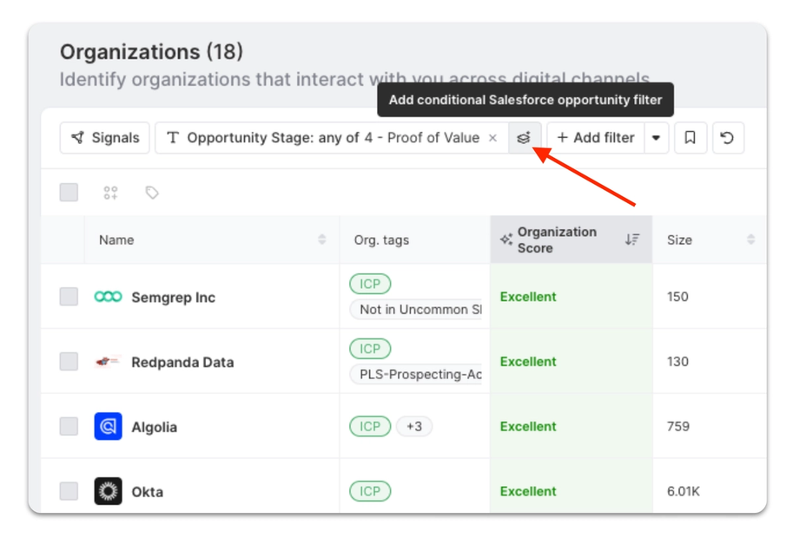The width and height of the screenshot is (793, 538).
Task: Select the Redpanda Data row checkbox
Action: (x=69, y=362)
